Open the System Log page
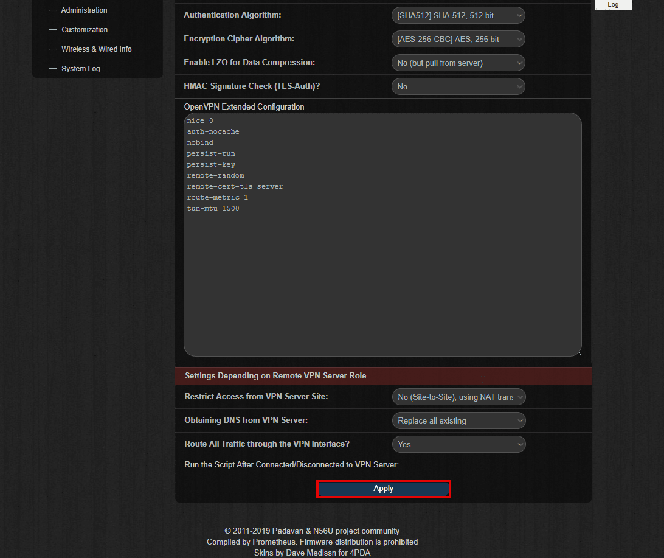This screenshot has height=558, width=664. (80, 68)
